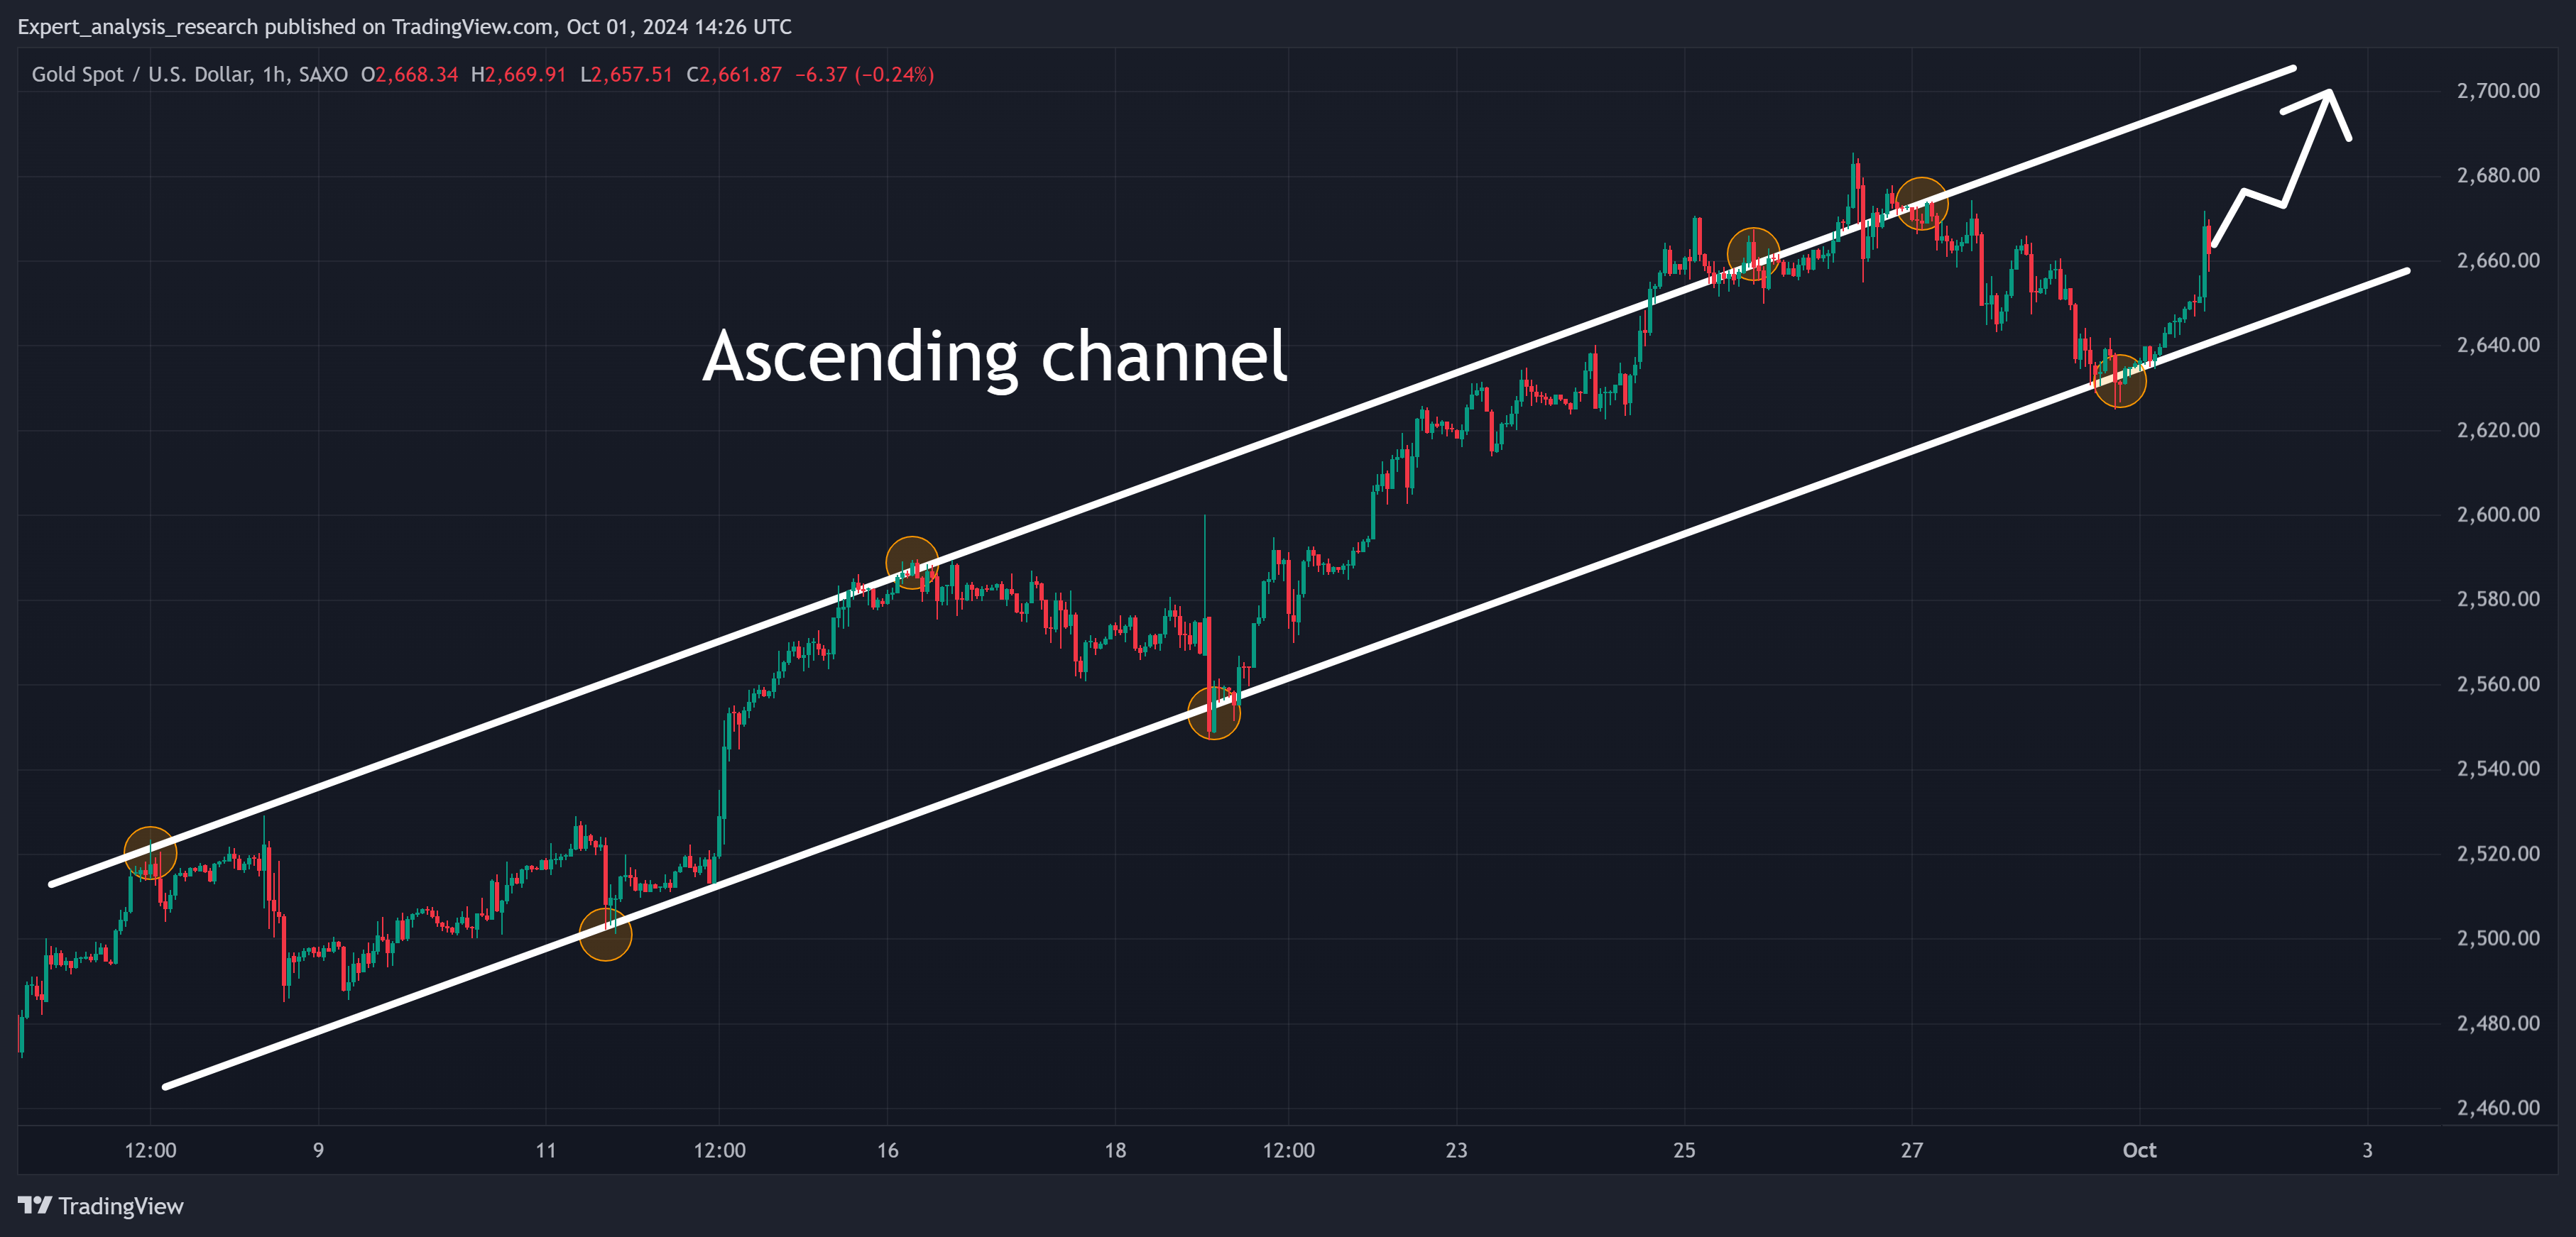Click the change value −6.37 (−0.24%)
2576x1237 pixels.
coord(865,75)
